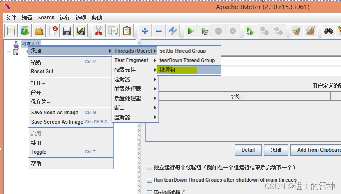Open the Search menu
The height and width of the screenshot is (194, 341).
pyautogui.click(x=46, y=18)
